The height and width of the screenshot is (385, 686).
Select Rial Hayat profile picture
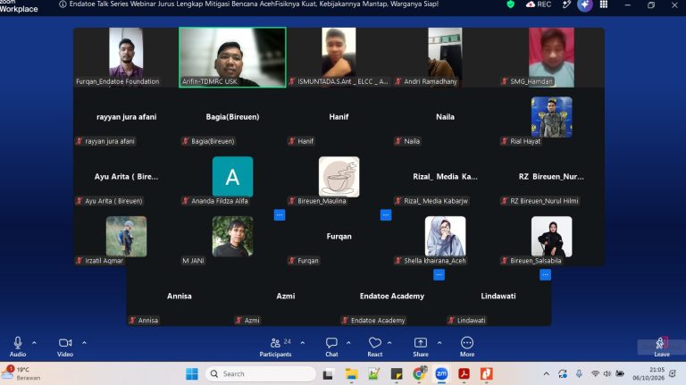[x=551, y=117]
